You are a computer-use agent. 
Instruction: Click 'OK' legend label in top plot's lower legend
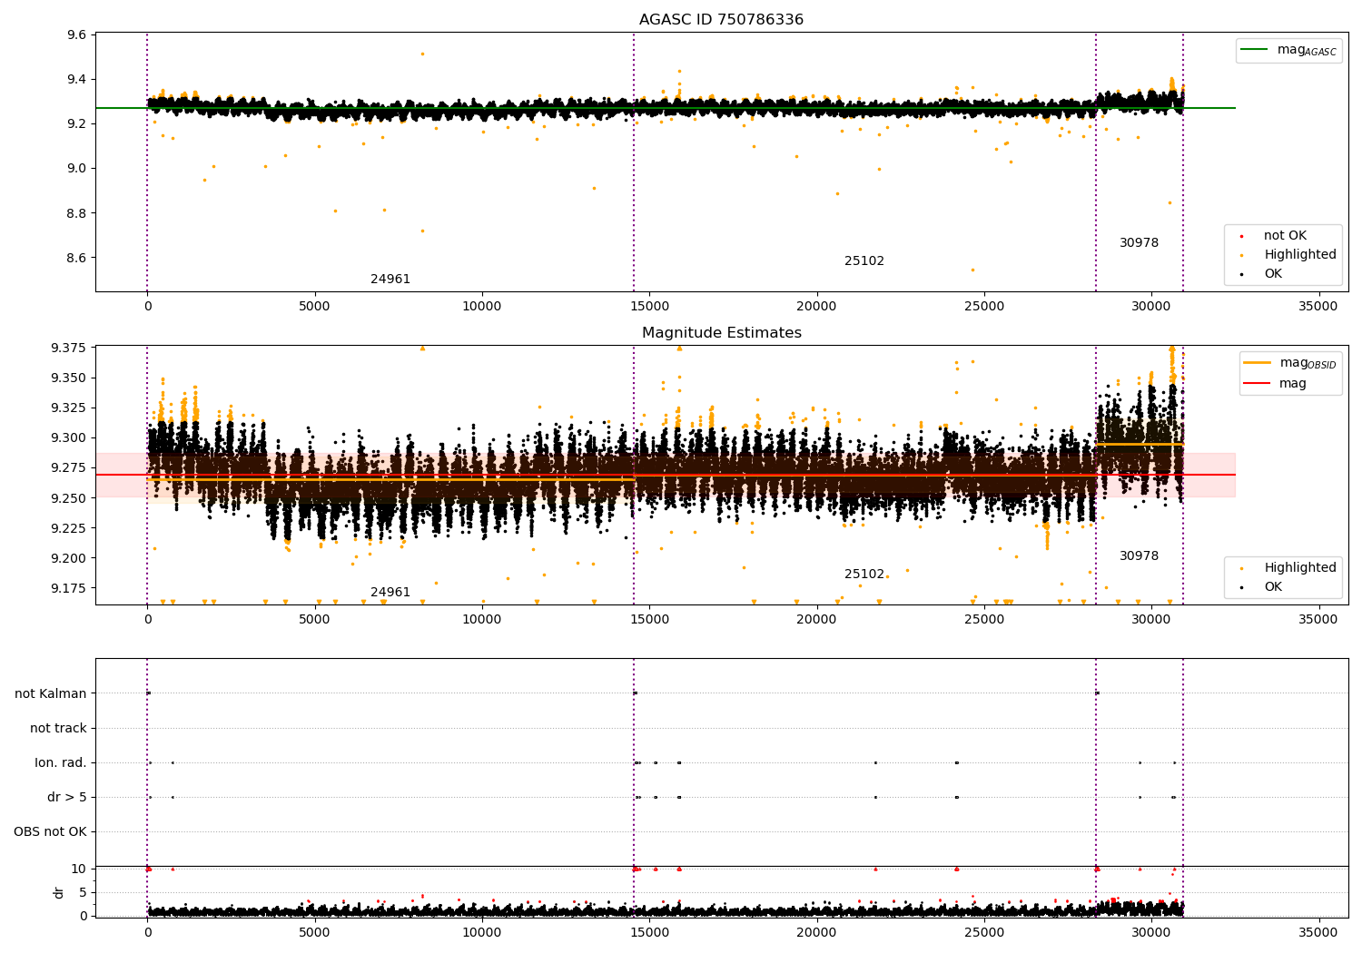(1273, 274)
